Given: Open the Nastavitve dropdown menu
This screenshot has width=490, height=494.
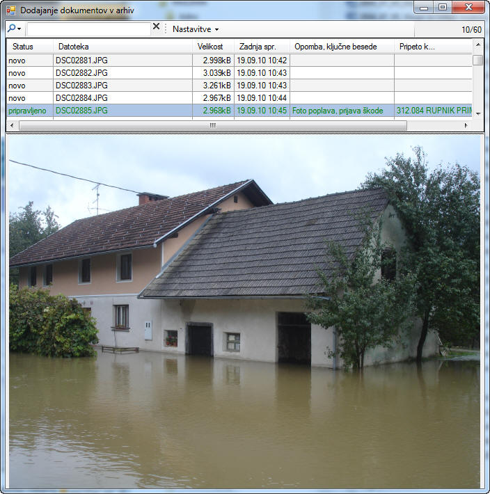Looking at the screenshot, I should tap(196, 29).
